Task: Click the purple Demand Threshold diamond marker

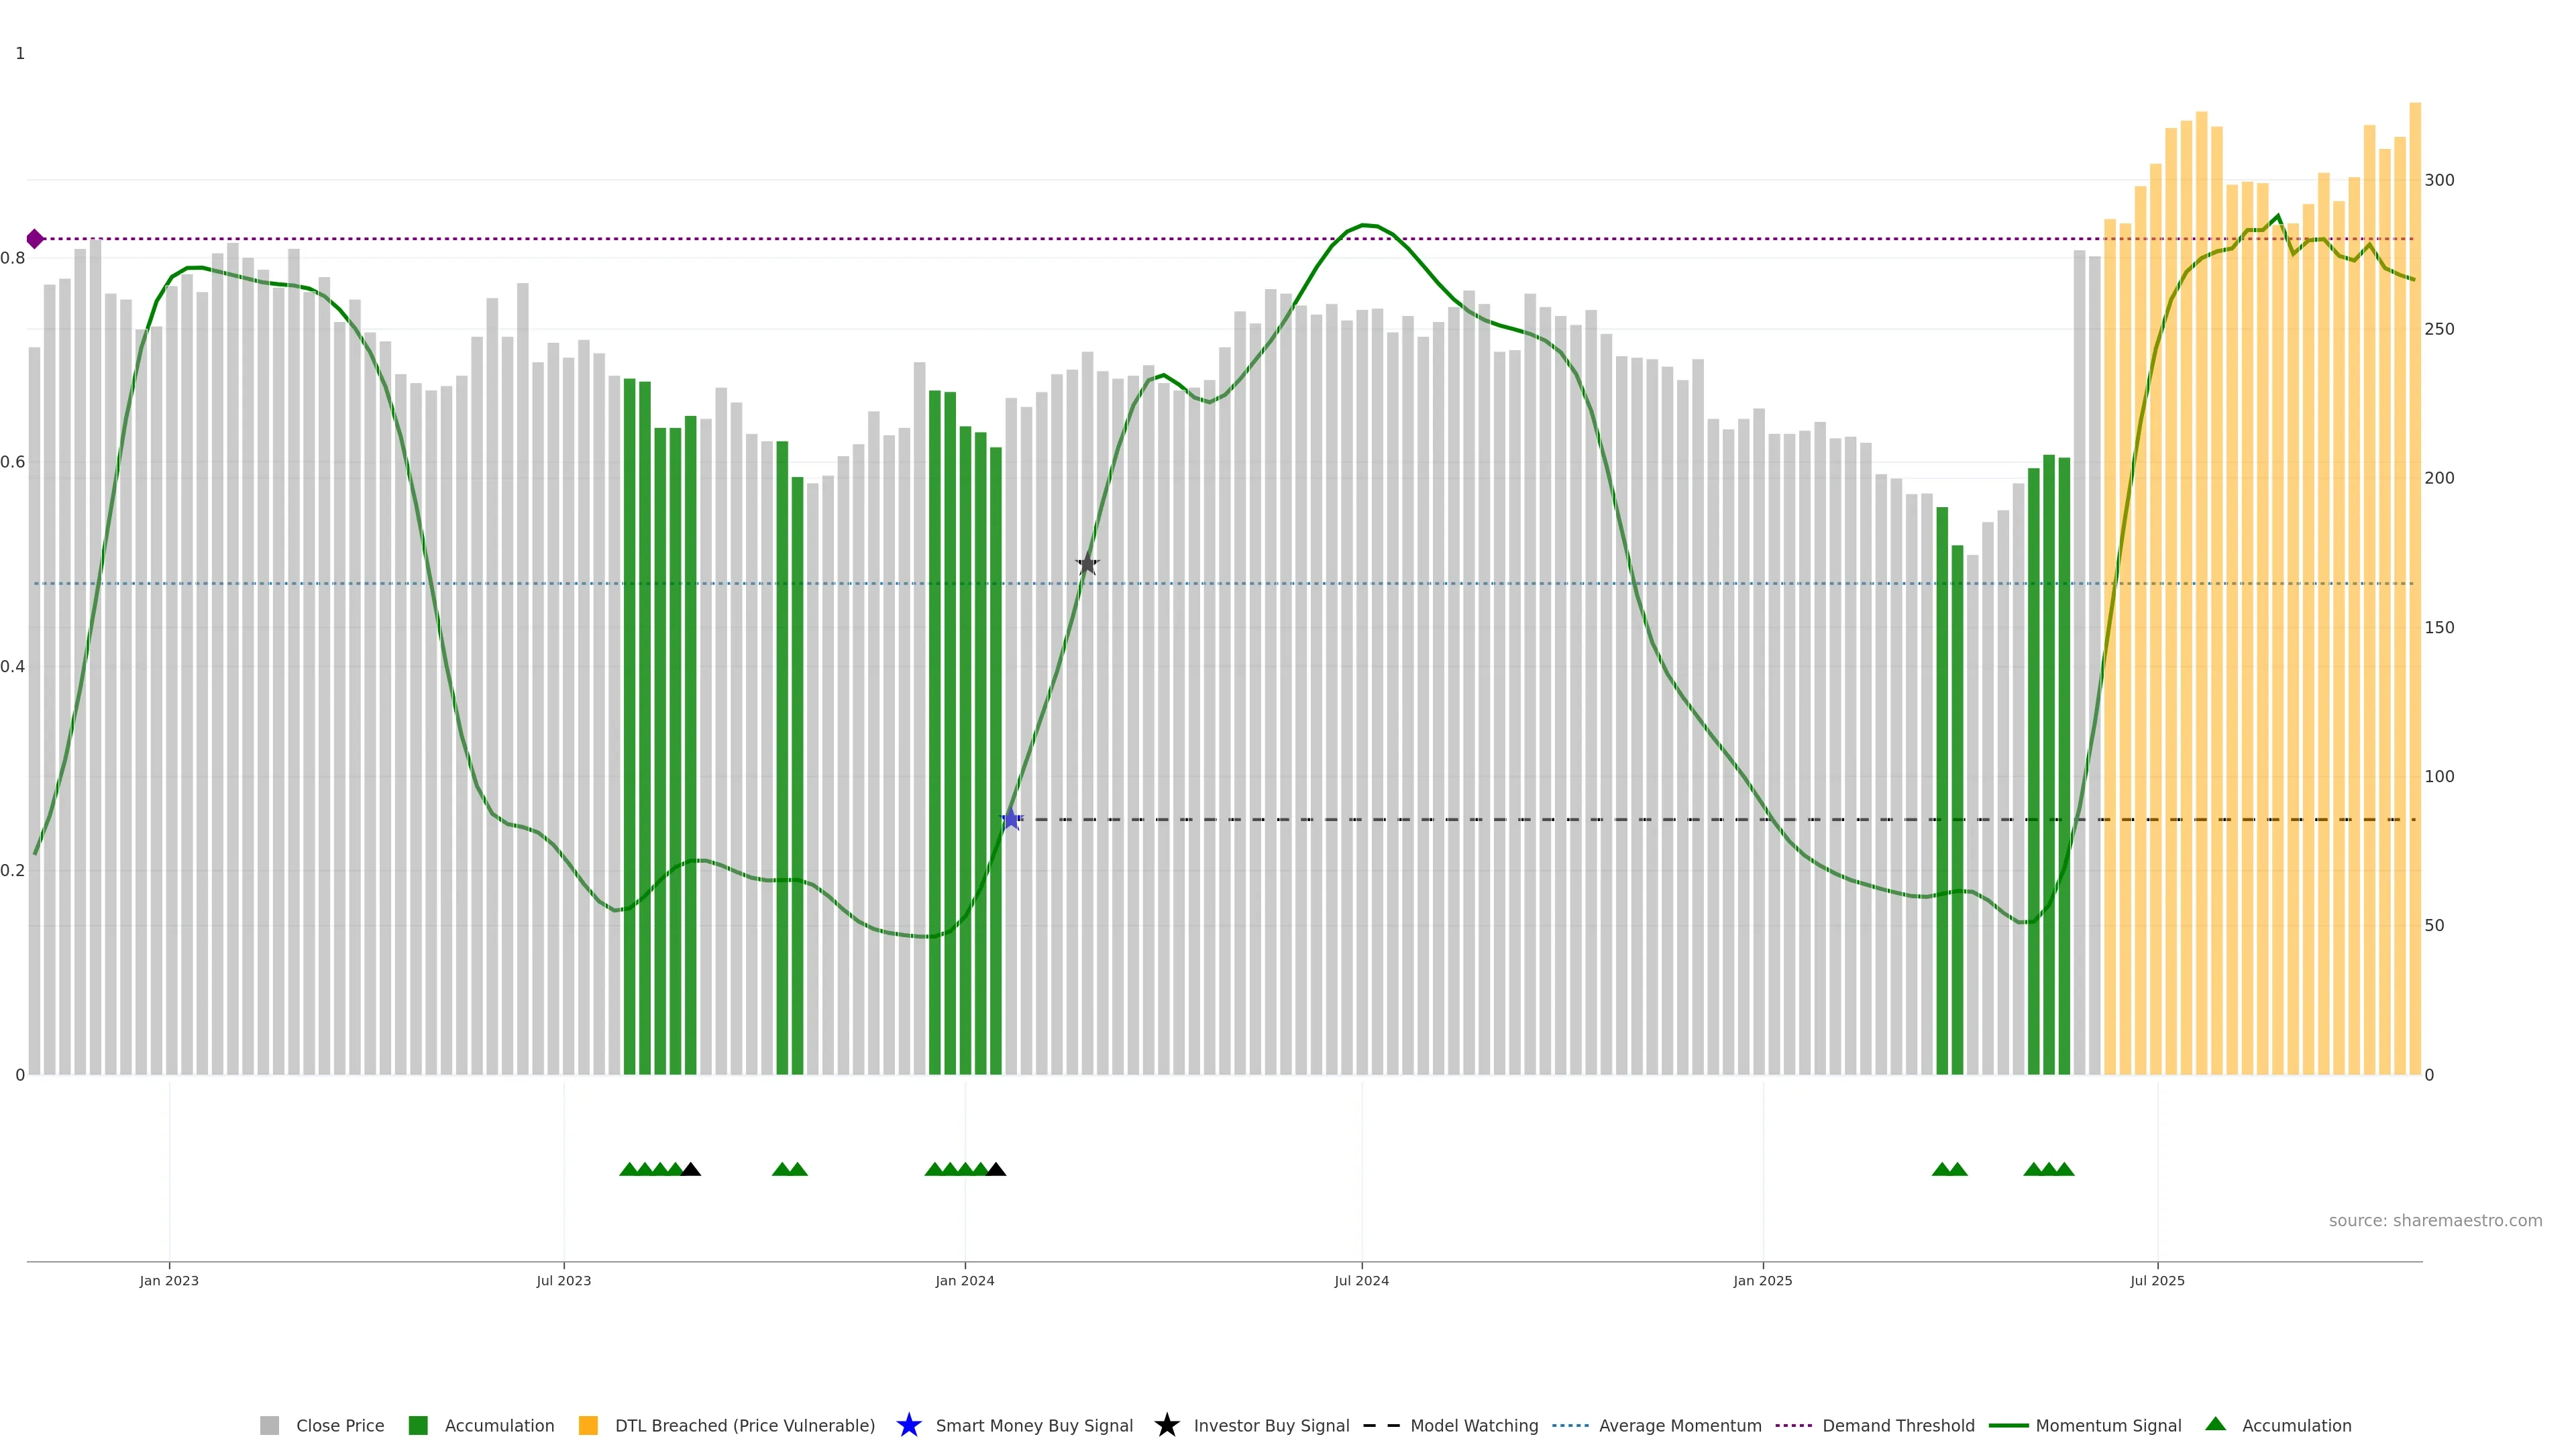Action: click(35, 239)
